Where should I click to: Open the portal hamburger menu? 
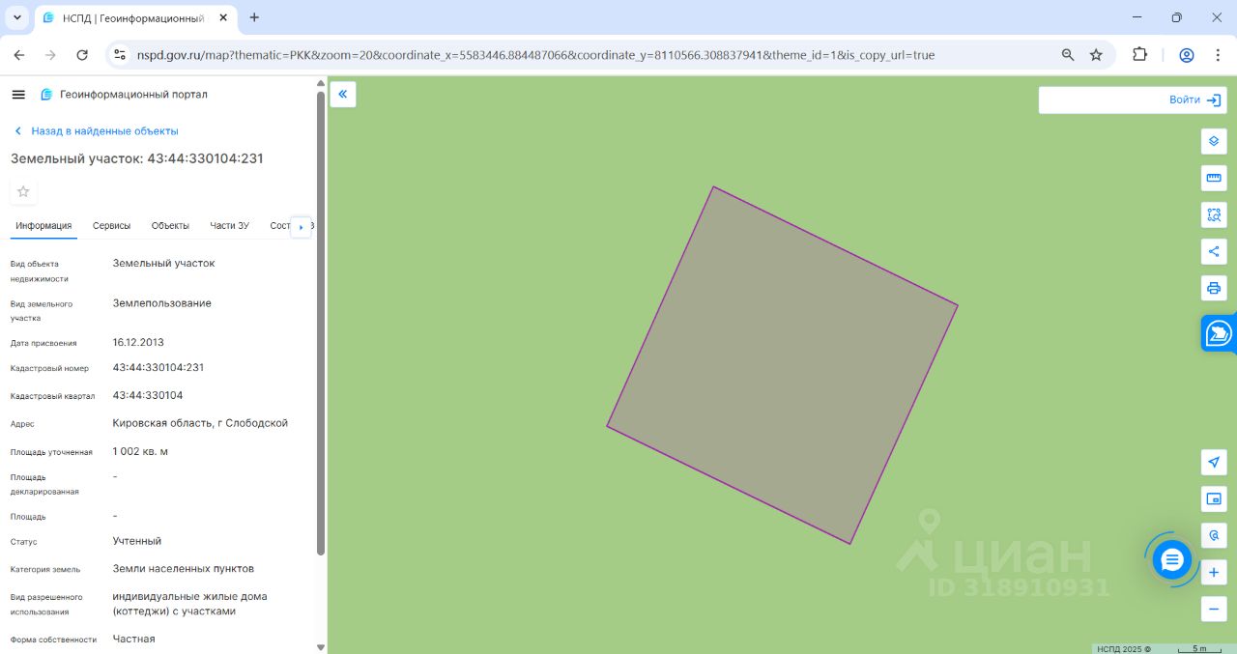[x=18, y=95]
